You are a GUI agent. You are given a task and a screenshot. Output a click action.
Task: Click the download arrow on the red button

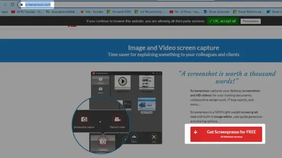196,132
